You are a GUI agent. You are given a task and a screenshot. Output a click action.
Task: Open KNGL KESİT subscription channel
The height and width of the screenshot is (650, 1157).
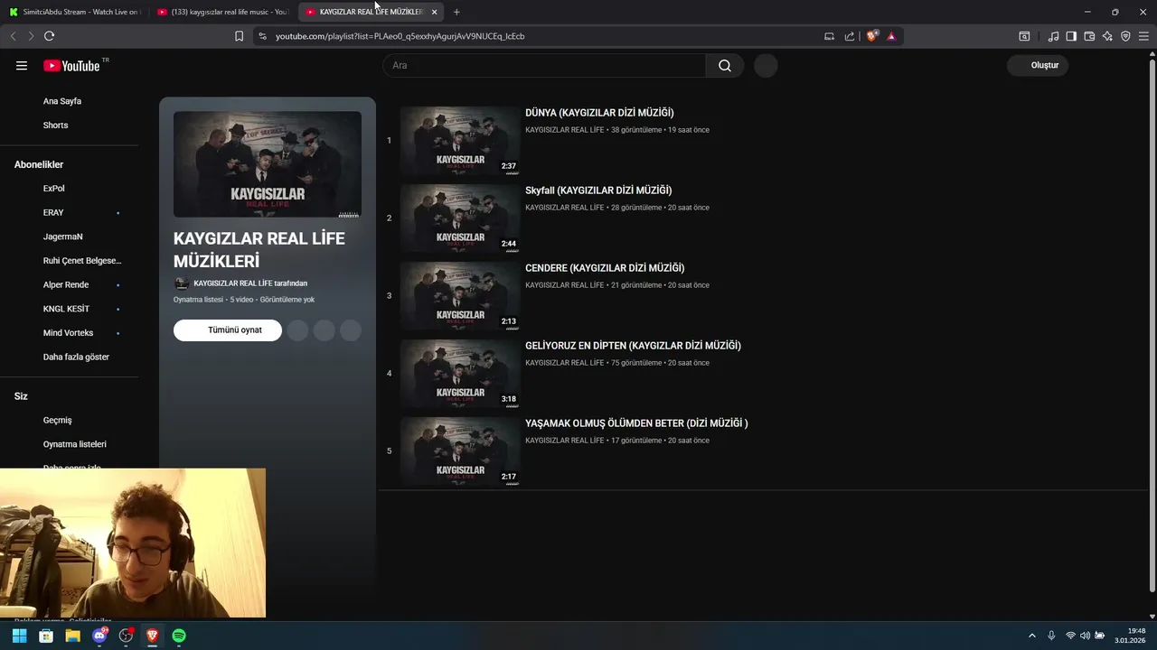(66, 309)
